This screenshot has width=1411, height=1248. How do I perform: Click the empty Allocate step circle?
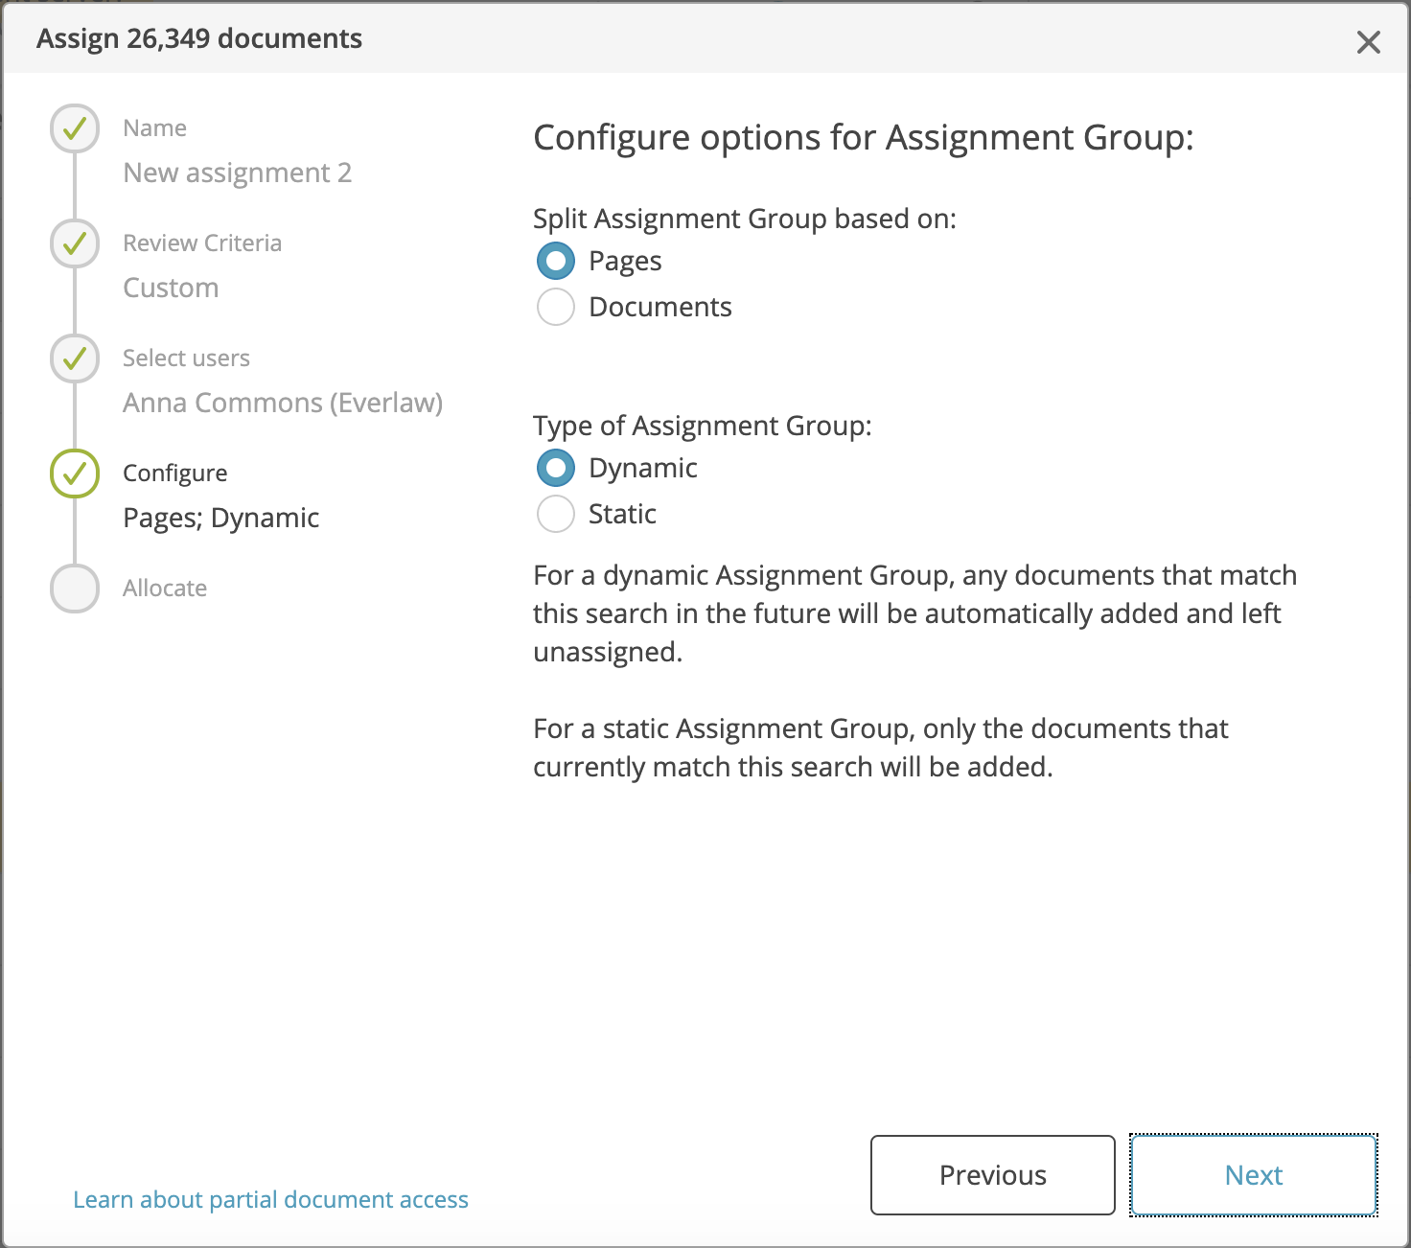pos(75,589)
